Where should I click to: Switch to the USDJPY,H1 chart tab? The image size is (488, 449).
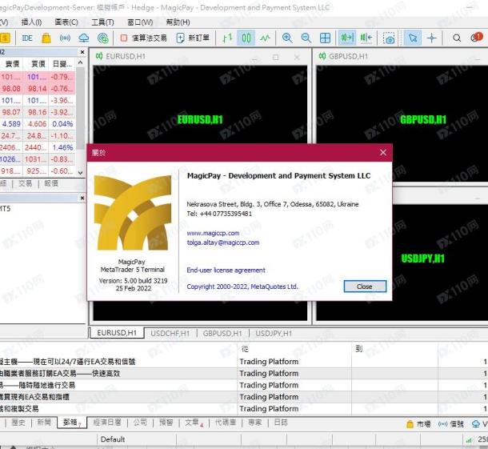tap(274, 334)
